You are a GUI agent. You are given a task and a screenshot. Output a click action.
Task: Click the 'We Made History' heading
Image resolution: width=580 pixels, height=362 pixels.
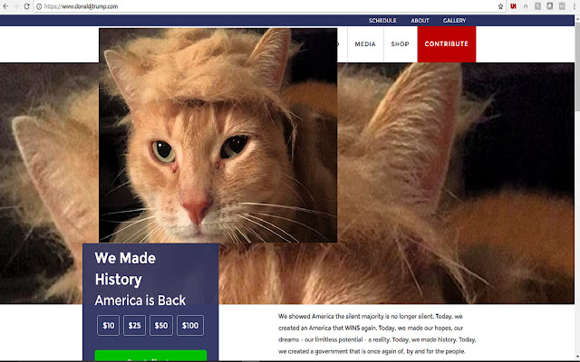click(x=125, y=269)
